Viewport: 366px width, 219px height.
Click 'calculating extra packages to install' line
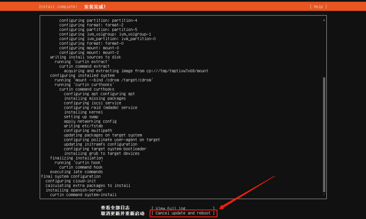tap(88, 185)
